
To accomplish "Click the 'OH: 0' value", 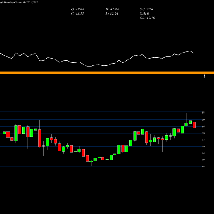I will [144, 14].
